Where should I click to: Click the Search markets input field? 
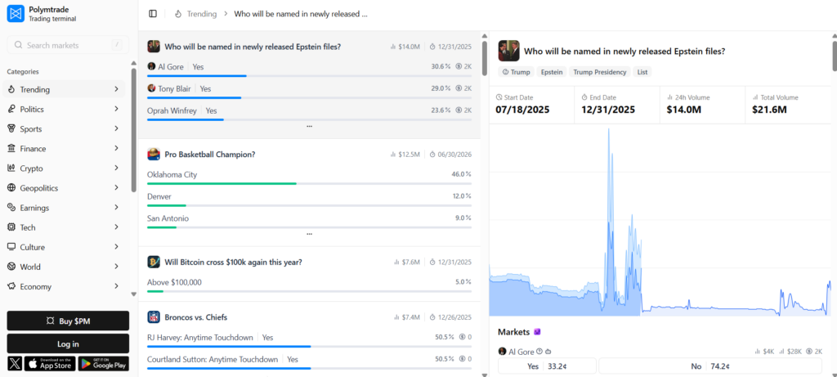point(68,45)
